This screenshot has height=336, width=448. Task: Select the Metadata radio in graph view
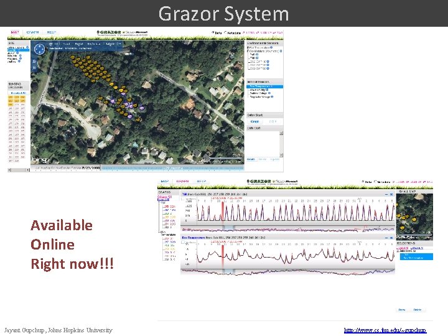(375, 182)
